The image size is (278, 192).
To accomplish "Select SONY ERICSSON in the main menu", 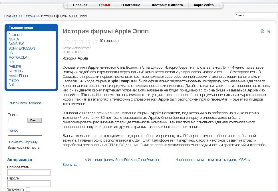I will tap(22, 48).
